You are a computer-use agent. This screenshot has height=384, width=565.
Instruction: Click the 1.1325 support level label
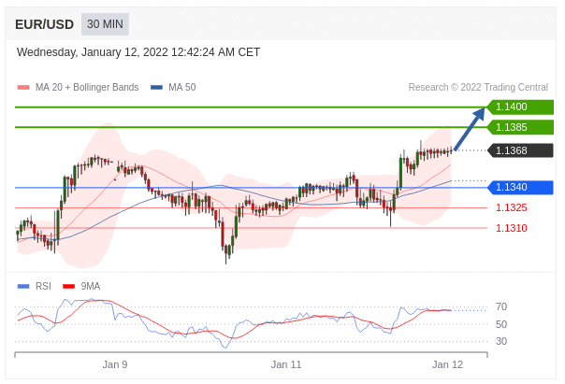(512, 207)
